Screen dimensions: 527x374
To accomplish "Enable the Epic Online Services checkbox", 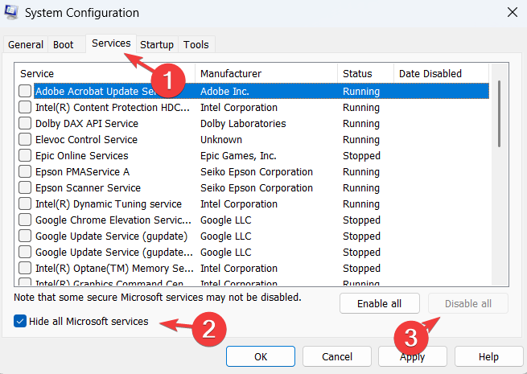I will (x=25, y=156).
